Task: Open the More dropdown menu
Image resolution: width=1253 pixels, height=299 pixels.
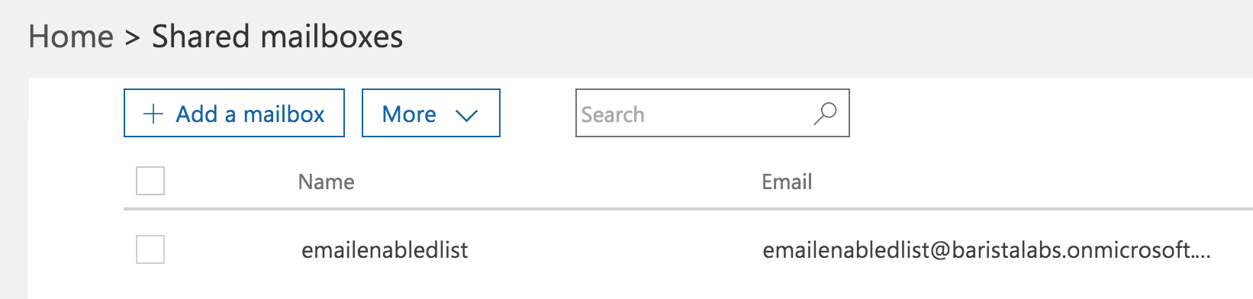Action: [x=431, y=113]
